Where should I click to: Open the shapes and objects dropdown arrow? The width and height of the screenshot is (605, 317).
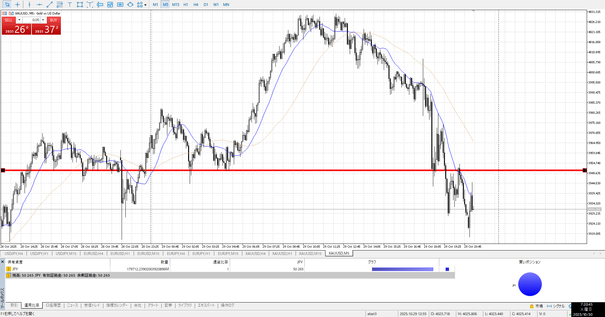click(145, 5)
